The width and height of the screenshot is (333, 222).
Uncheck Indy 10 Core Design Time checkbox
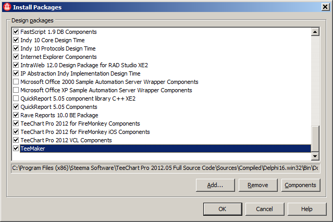pos(16,40)
